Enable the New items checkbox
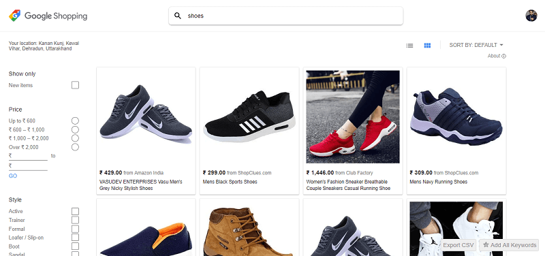This screenshot has height=256, width=545. pyautogui.click(x=75, y=85)
